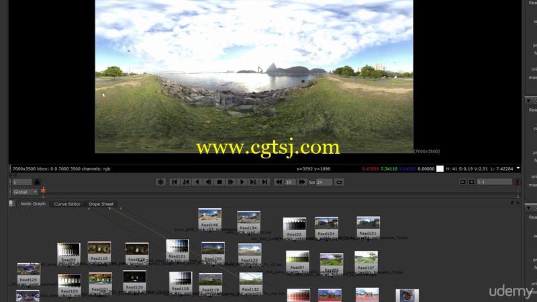Select the Read118 node
This screenshot has width=537, height=302.
pyautogui.click(x=181, y=283)
